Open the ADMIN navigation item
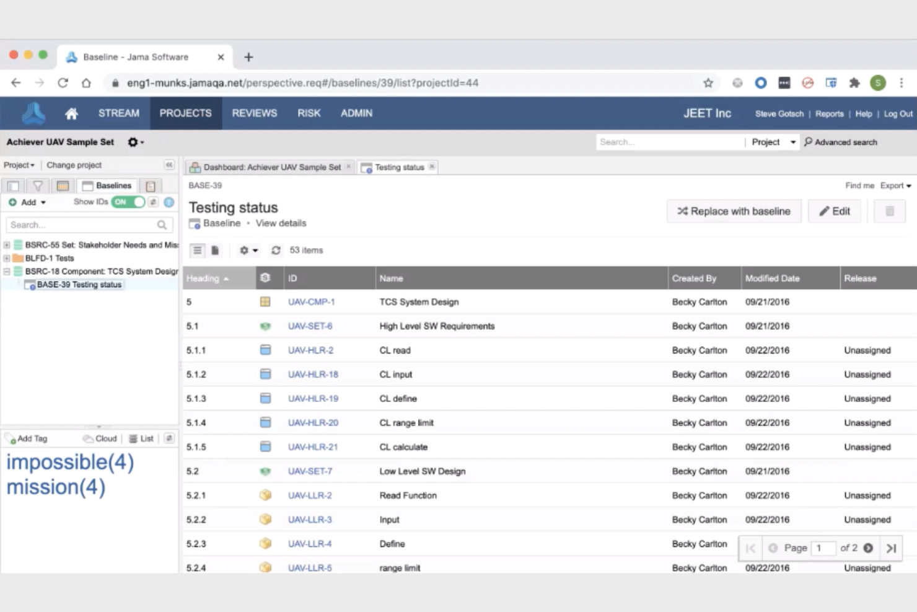Screen dimensions: 917x612 (356, 113)
